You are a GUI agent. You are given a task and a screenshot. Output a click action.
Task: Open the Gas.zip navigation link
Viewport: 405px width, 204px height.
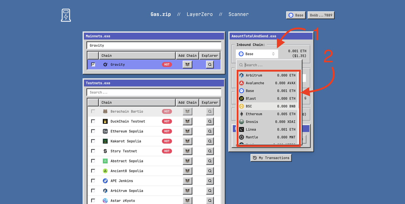click(x=161, y=14)
